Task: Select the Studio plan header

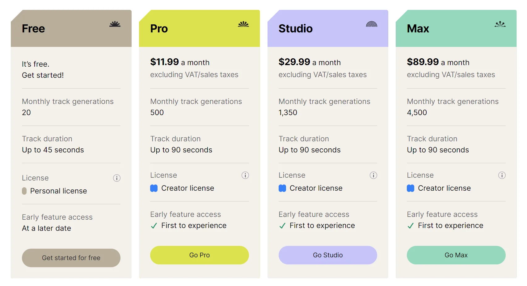Action: (x=328, y=28)
